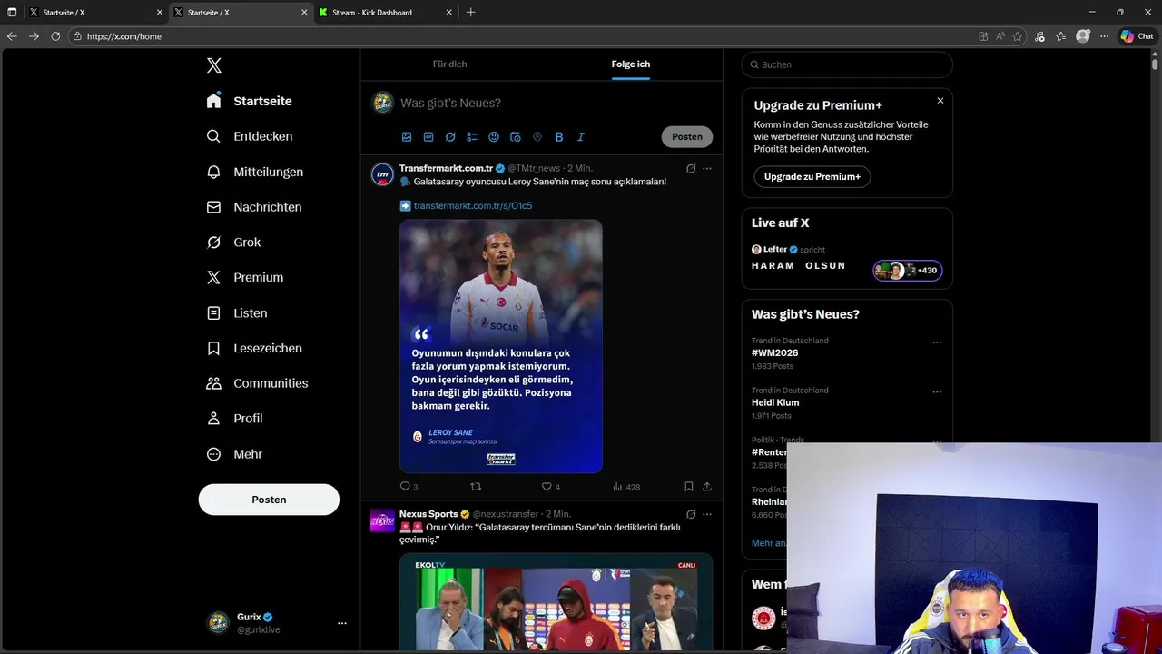The image size is (1162, 654).
Task: Repost the Transfermarkt post
Action: [476, 487]
